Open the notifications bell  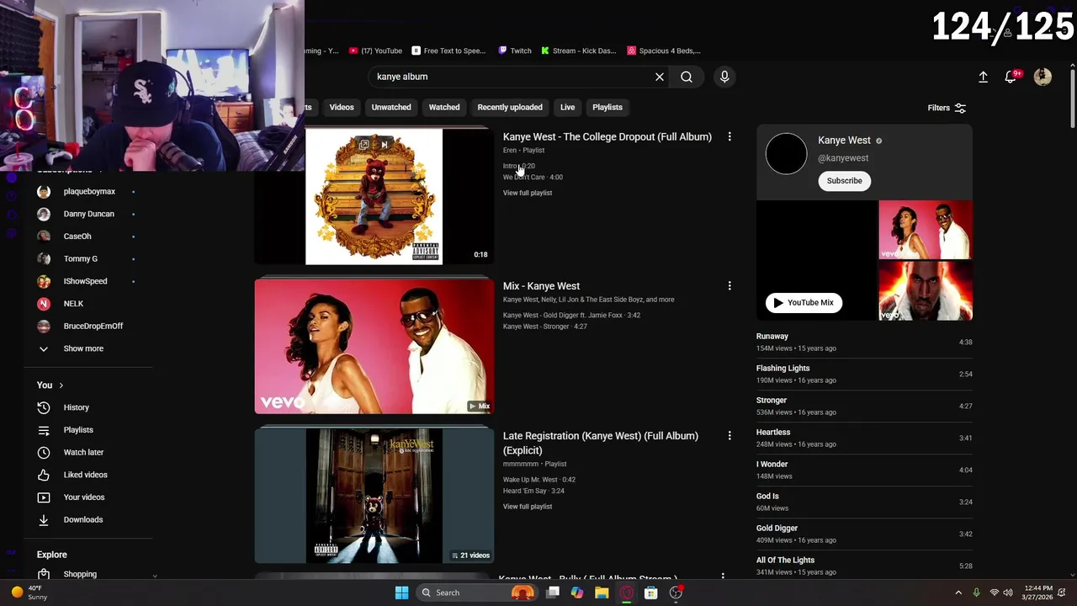tap(1011, 77)
